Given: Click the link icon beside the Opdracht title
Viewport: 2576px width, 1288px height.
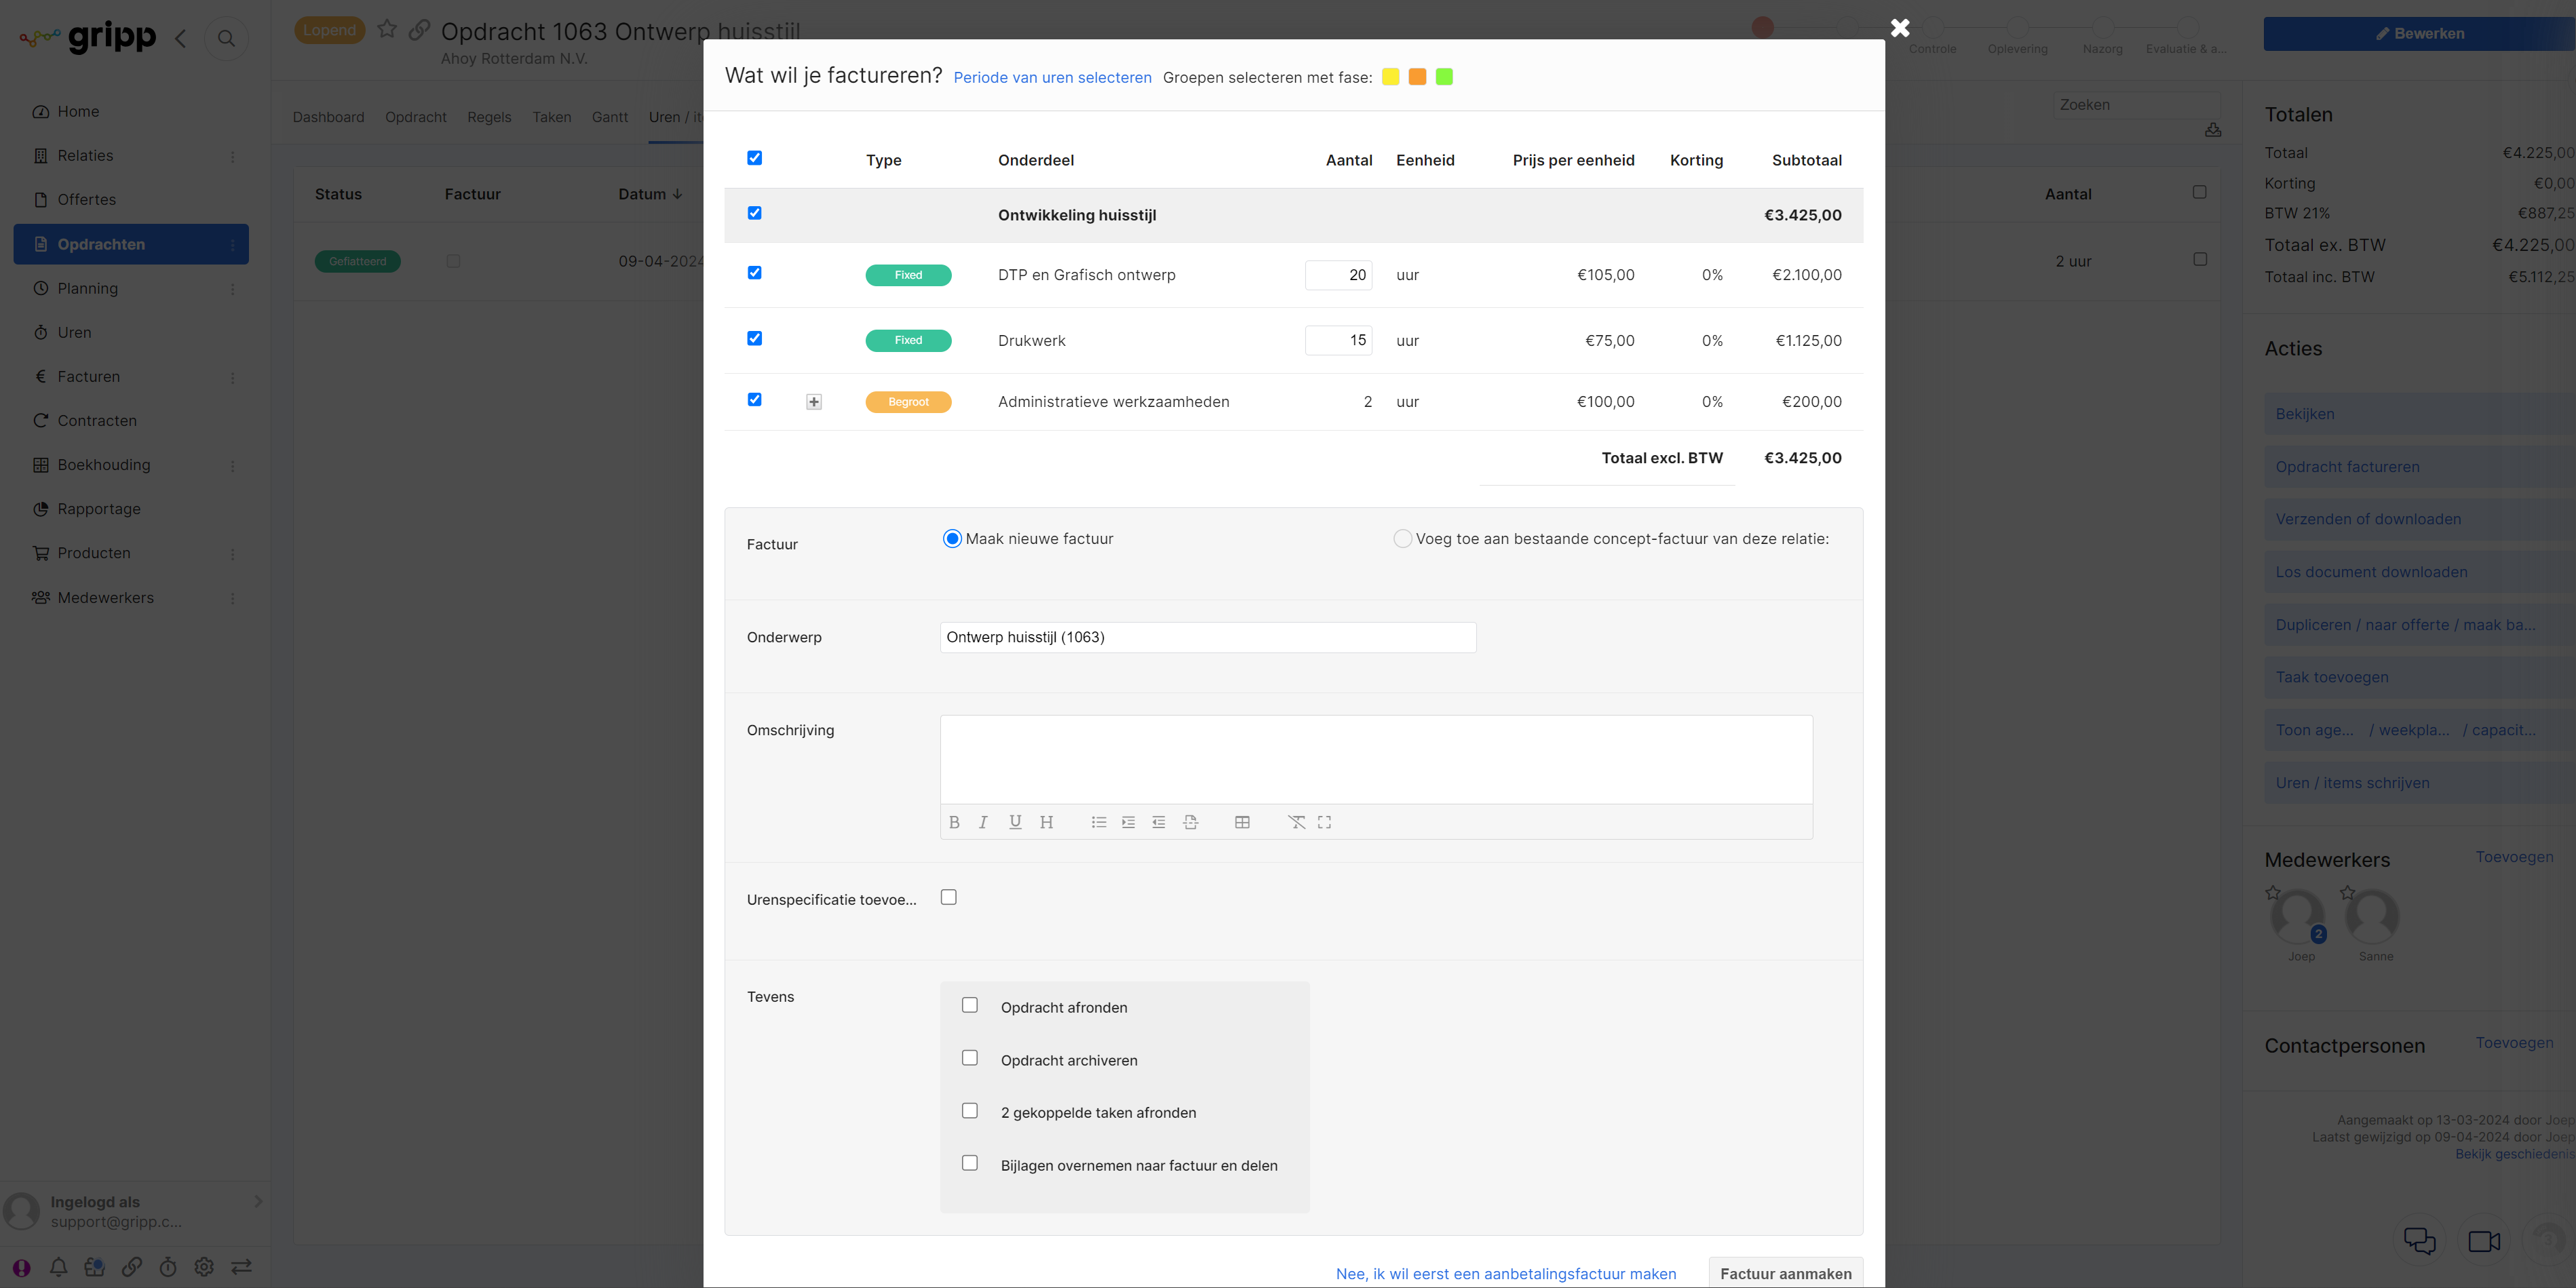Looking at the screenshot, I should (420, 29).
